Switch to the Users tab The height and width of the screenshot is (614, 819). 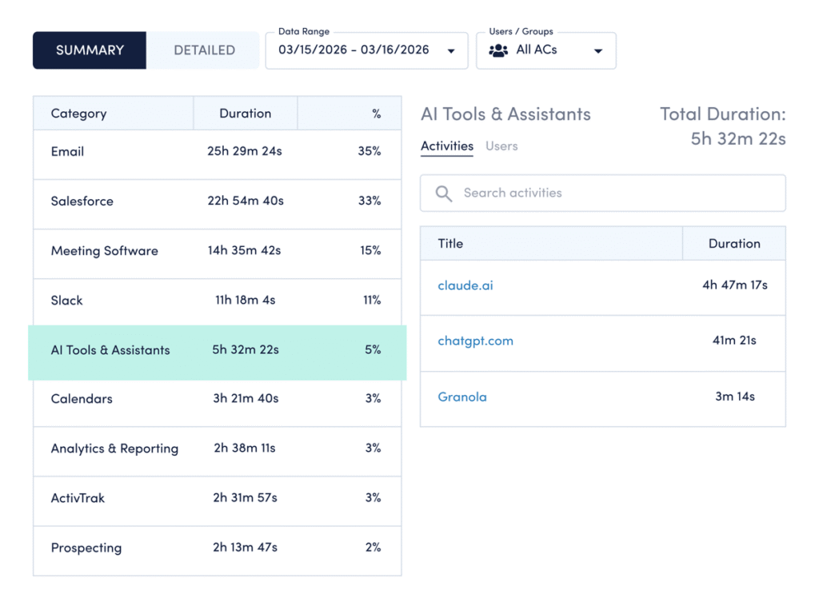click(501, 146)
